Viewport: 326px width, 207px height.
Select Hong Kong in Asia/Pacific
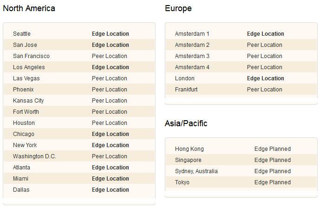[x=189, y=149]
